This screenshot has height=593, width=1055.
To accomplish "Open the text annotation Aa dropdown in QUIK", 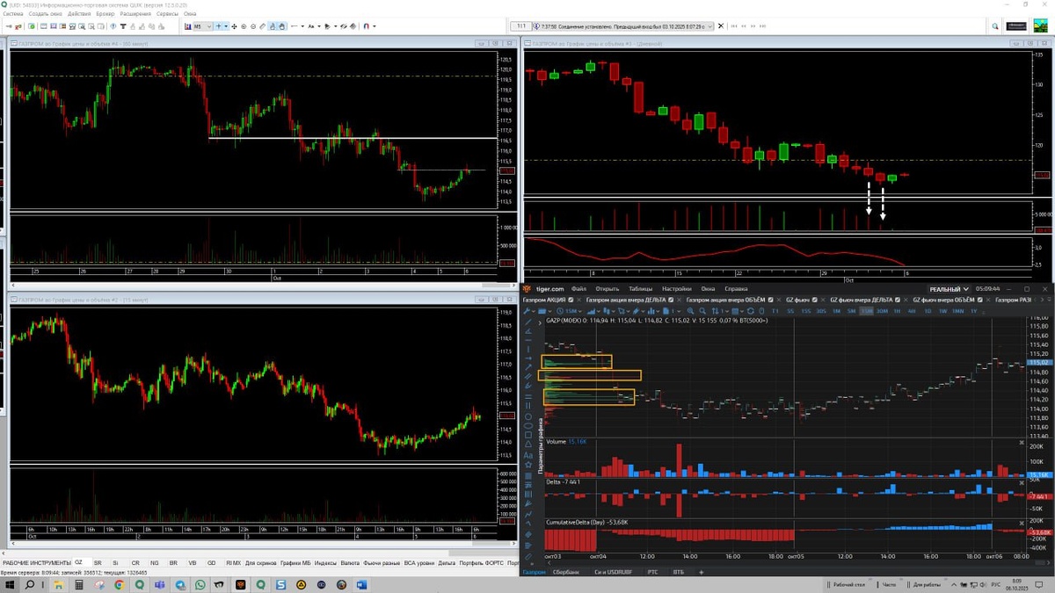I will click(x=319, y=26).
